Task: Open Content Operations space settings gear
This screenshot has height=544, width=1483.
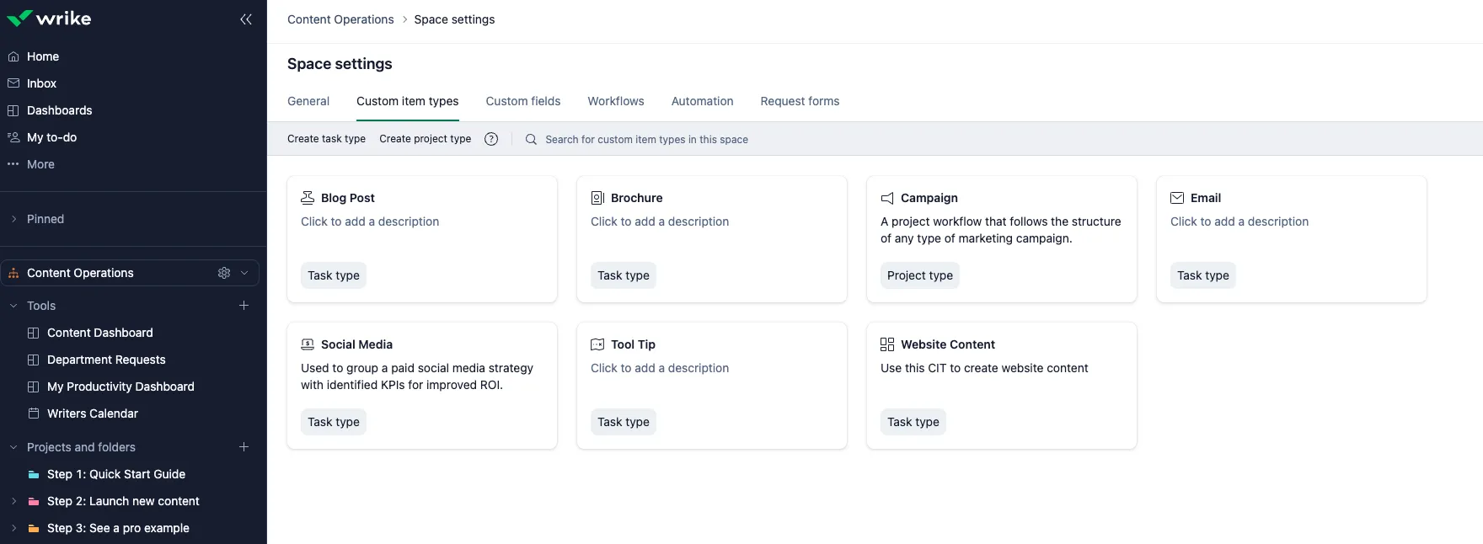Action: [x=224, y=273]
